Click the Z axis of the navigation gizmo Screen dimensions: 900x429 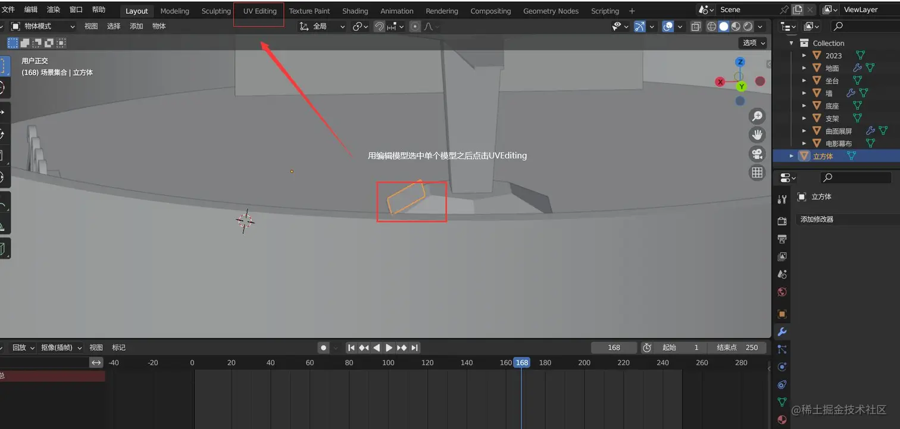(x=740, y=62)
